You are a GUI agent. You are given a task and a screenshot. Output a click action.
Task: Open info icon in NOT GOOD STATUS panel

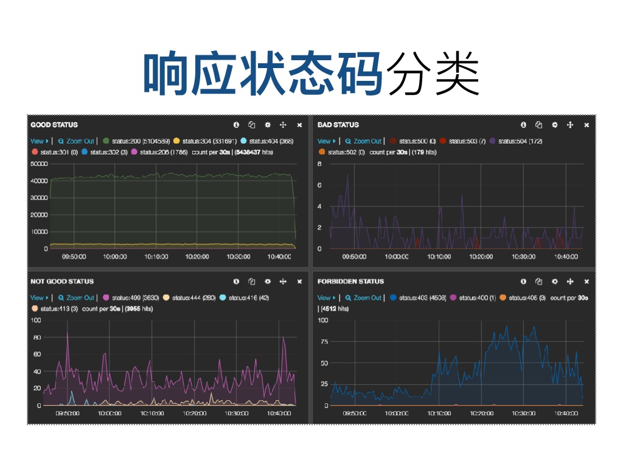coord(236,281)
